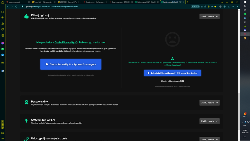Screen dimensions: 250x141
Task: Close the www.morele.net tab
Action: pos(29,2)
